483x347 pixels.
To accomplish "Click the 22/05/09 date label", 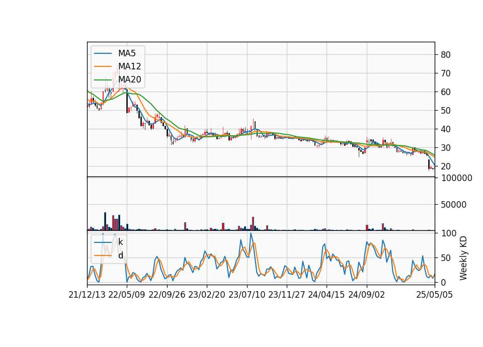I will coord(127,295).
